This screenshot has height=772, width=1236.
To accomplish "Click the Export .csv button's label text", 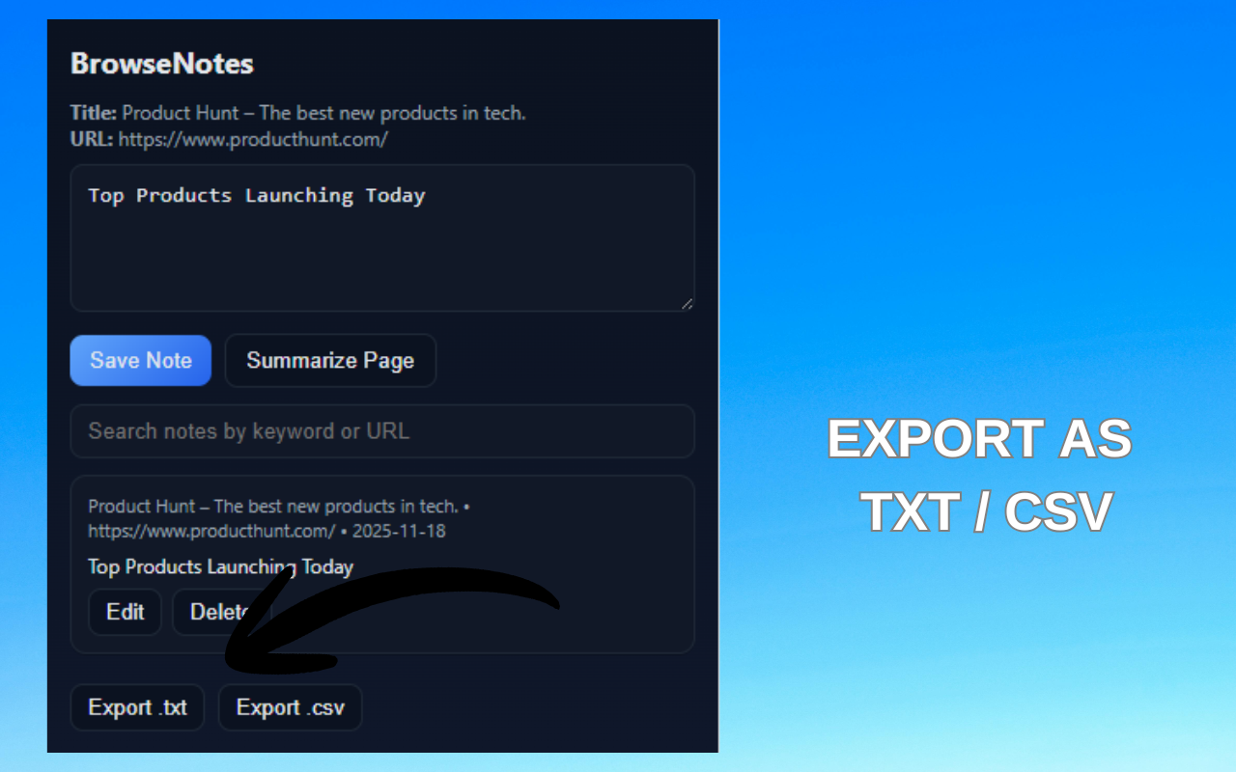I will click(290, 707).
